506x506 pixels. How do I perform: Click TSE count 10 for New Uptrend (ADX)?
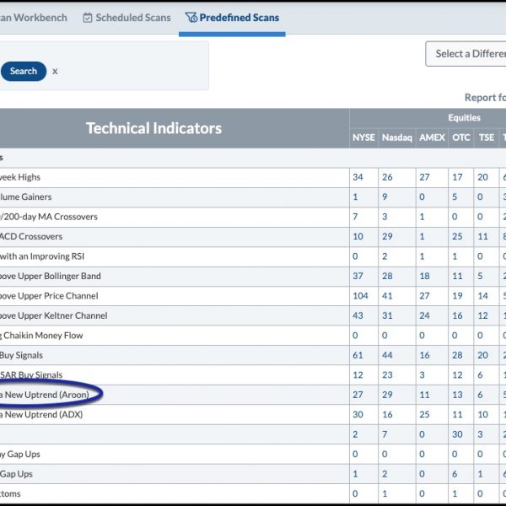coord(482,415)
